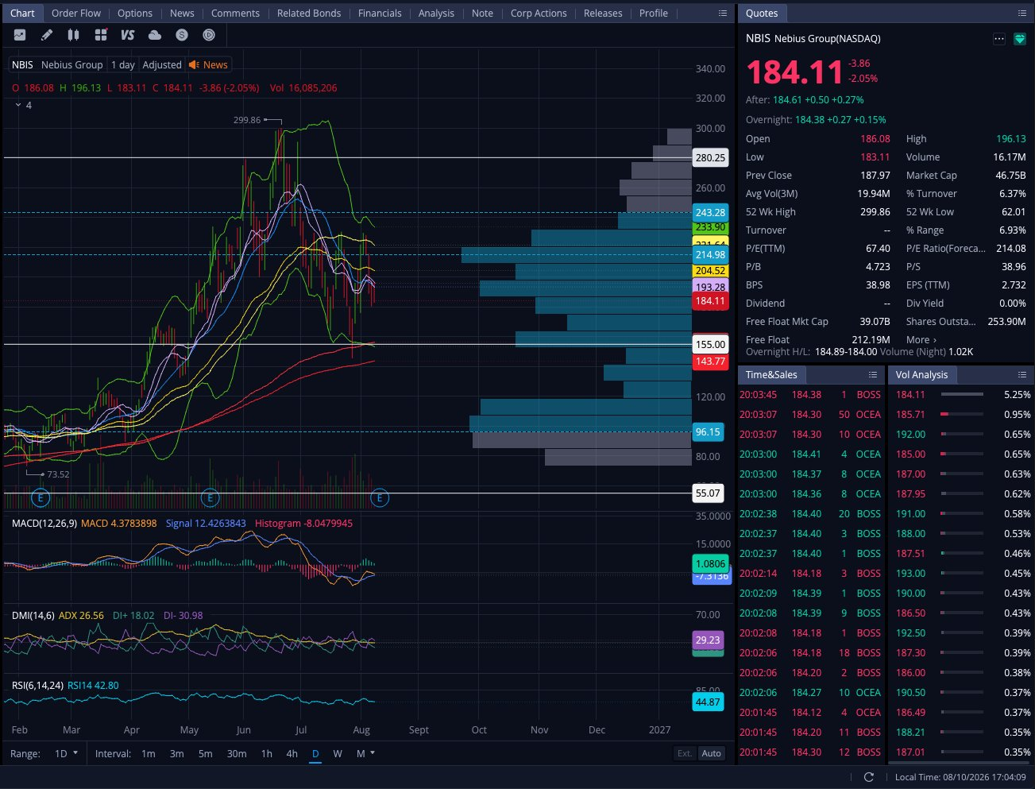
Task: Expand More quote details
Action: [x=921, y=340]
